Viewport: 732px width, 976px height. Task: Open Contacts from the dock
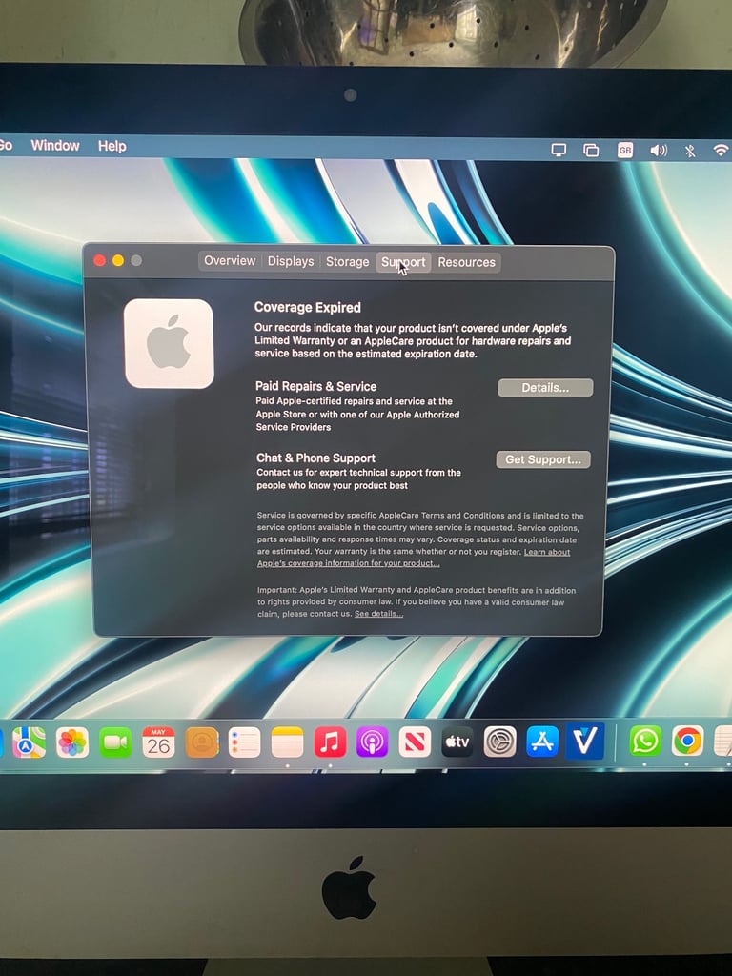(x=202, y=742)
